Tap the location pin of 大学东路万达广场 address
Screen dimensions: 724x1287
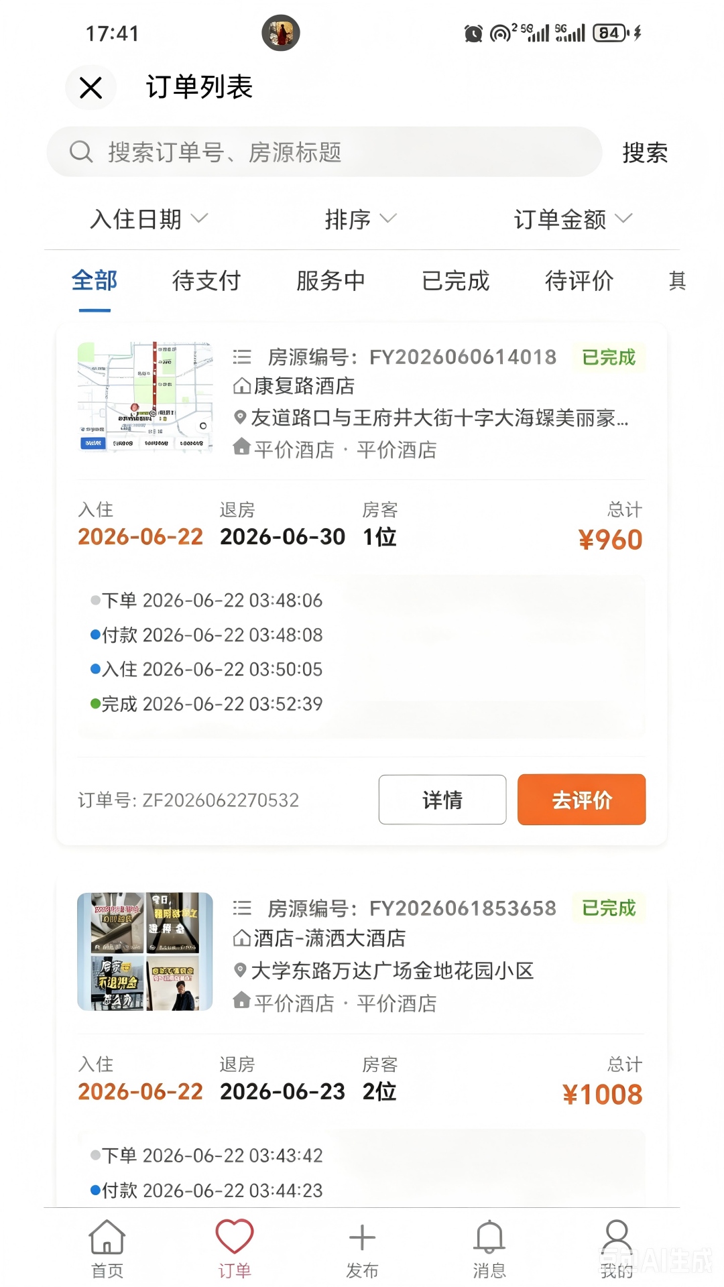pos(240,970)
